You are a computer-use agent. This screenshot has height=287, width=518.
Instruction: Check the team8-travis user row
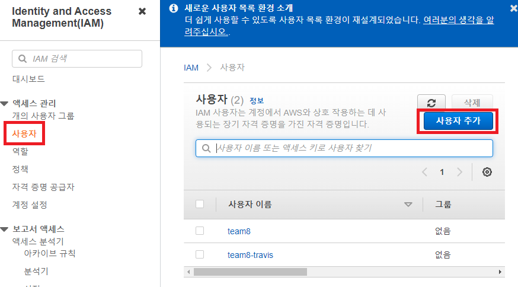[x=200, y=254]
